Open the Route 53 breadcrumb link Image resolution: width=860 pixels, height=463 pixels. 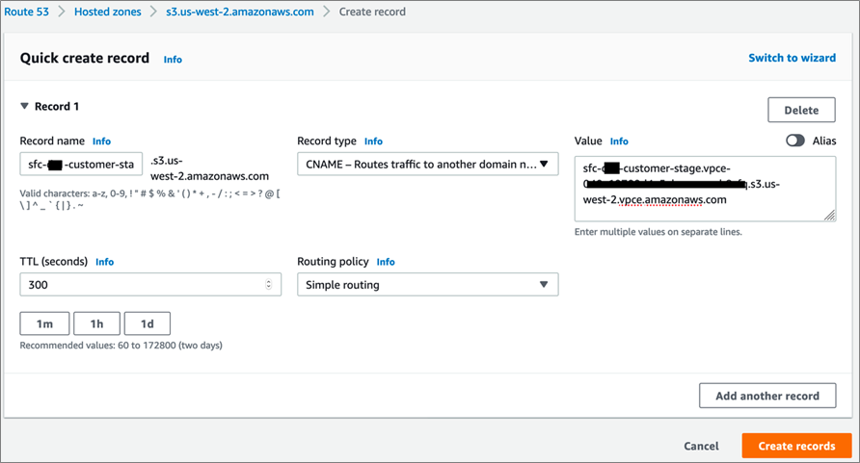click(26, 12)
